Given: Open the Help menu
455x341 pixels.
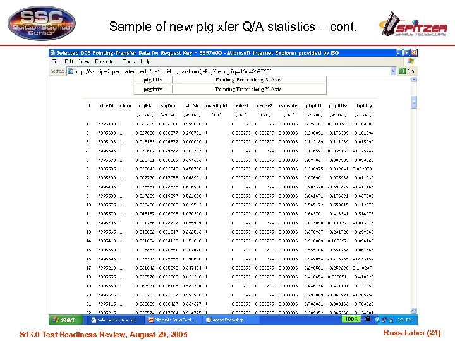Looking at the screenshot, I should [x=145, y=61].
